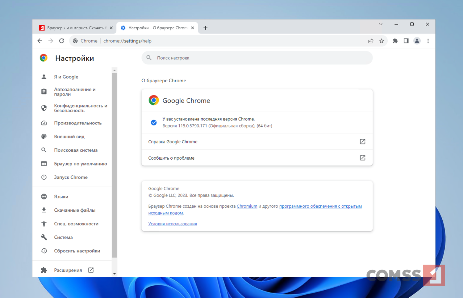
Task: Open Конфиденциальность и безопасность section
Action: coord(72,108)
